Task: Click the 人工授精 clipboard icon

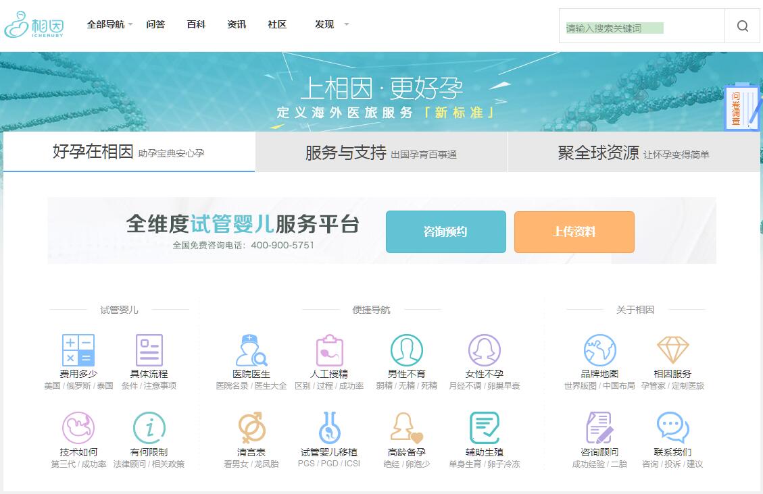Action: tap(329, 350)
